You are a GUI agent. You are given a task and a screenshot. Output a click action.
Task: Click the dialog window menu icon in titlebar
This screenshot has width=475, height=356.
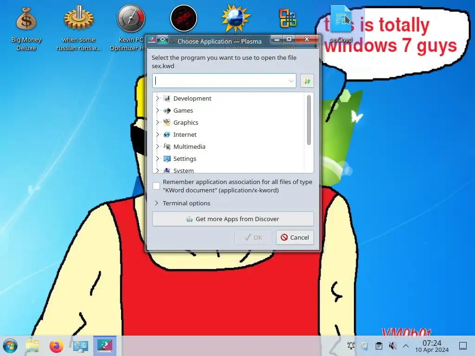tap(152, 39)
